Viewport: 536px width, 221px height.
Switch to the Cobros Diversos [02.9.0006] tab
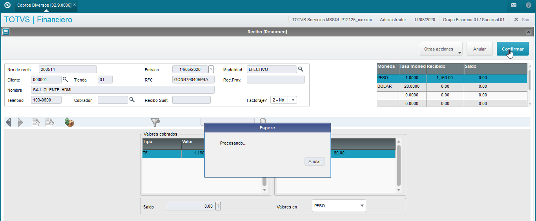tap(44, 5)
